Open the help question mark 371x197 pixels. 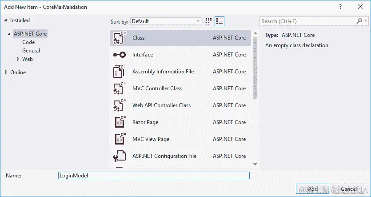[x=340, y=7]
